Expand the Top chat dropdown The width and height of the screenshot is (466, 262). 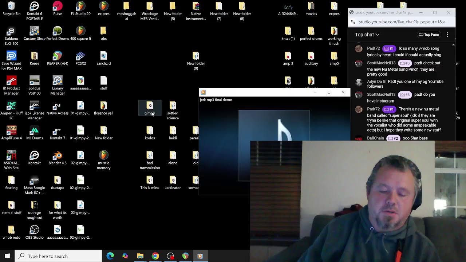point(367,35)
